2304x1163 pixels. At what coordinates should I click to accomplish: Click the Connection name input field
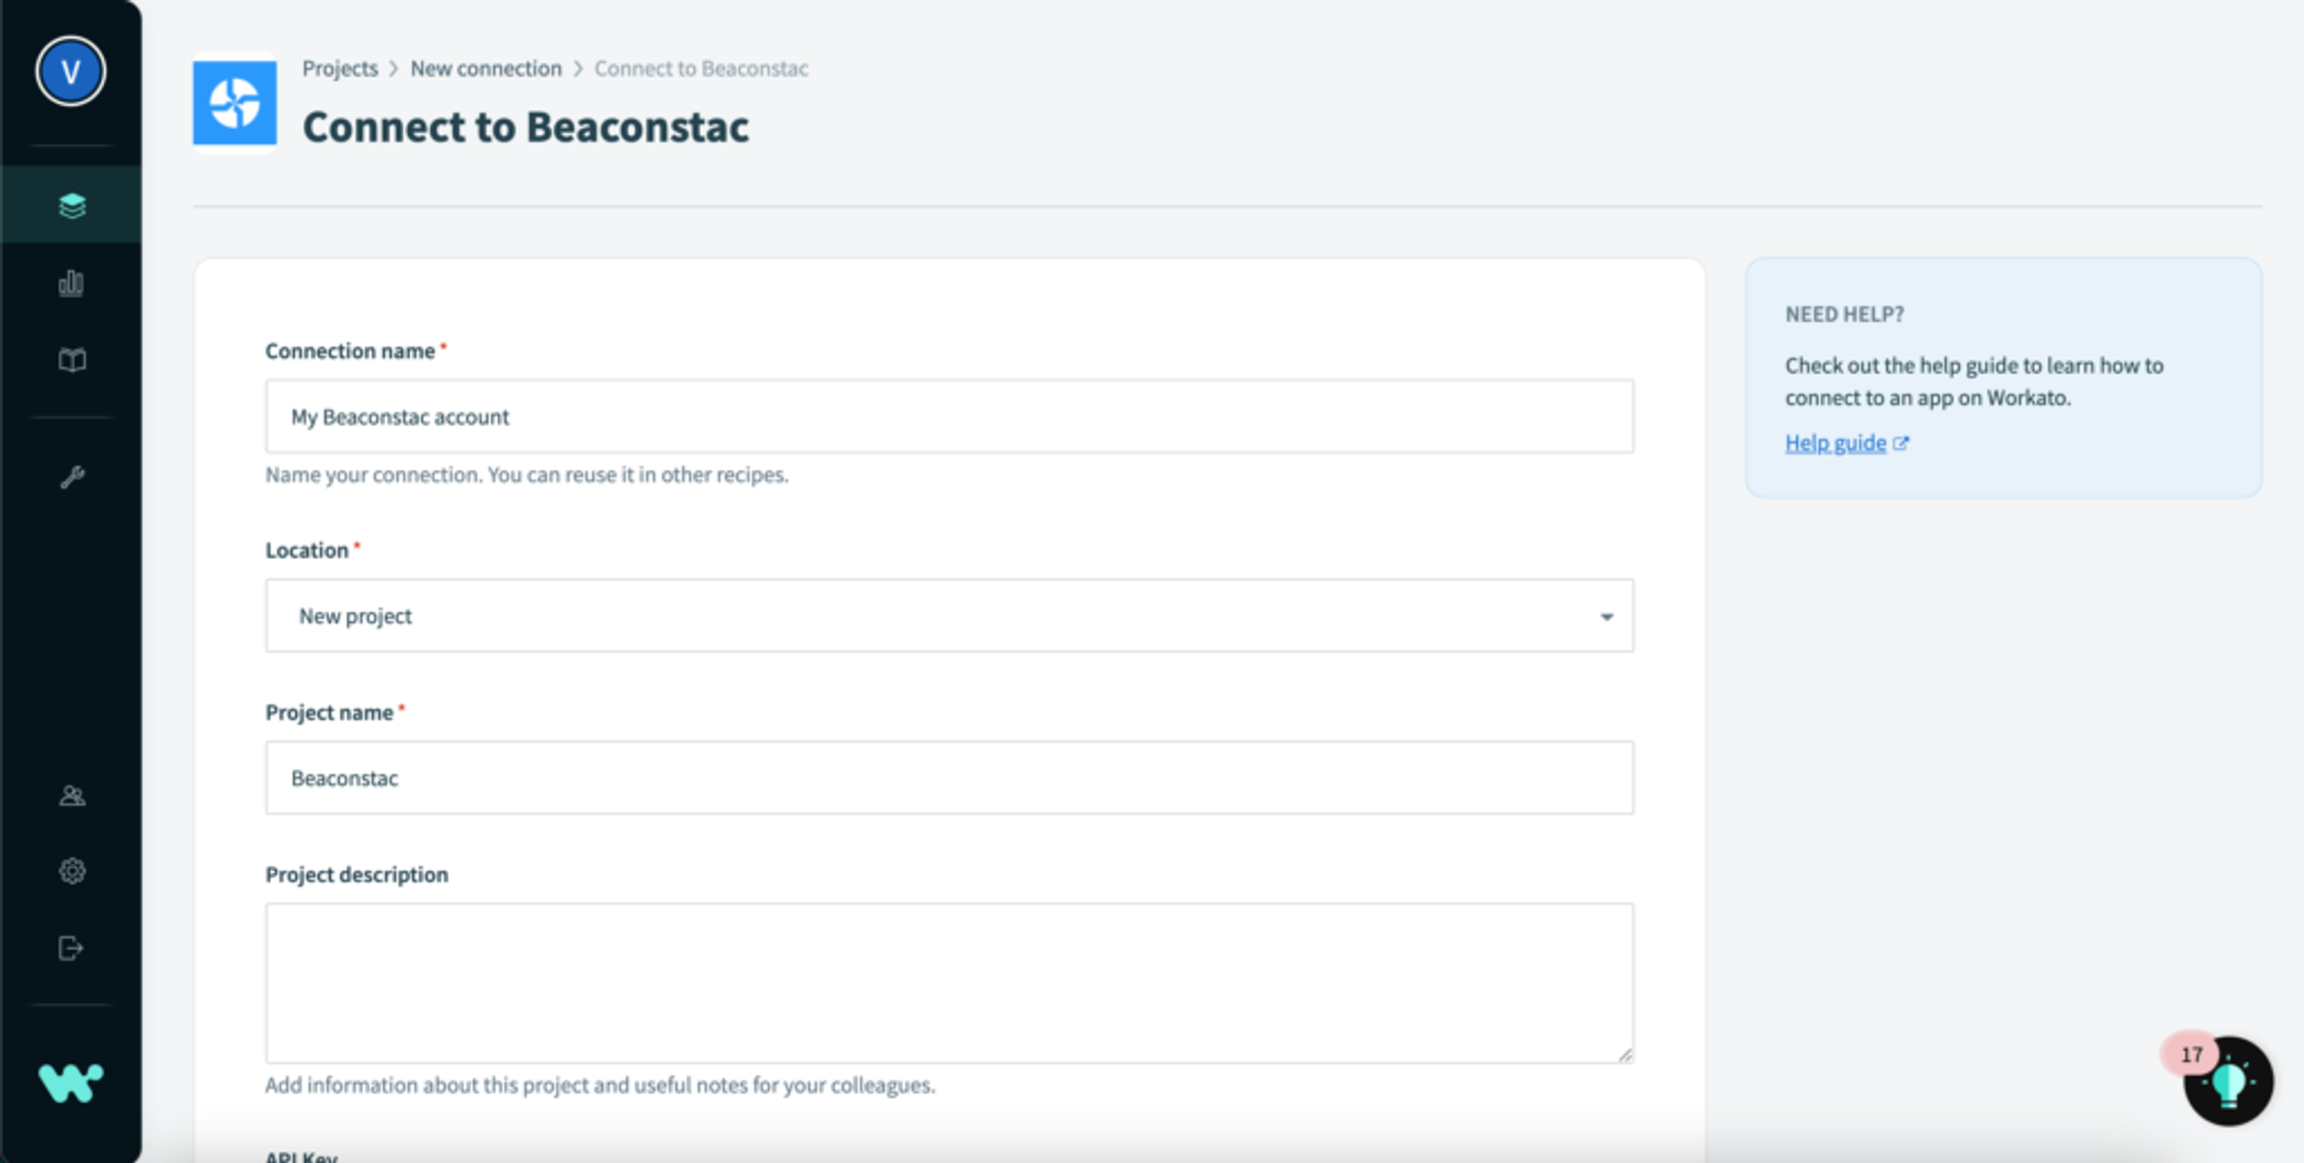click(948, 416)
